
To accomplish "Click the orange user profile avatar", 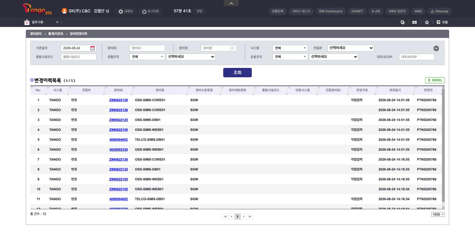I will tap(64, 11).
